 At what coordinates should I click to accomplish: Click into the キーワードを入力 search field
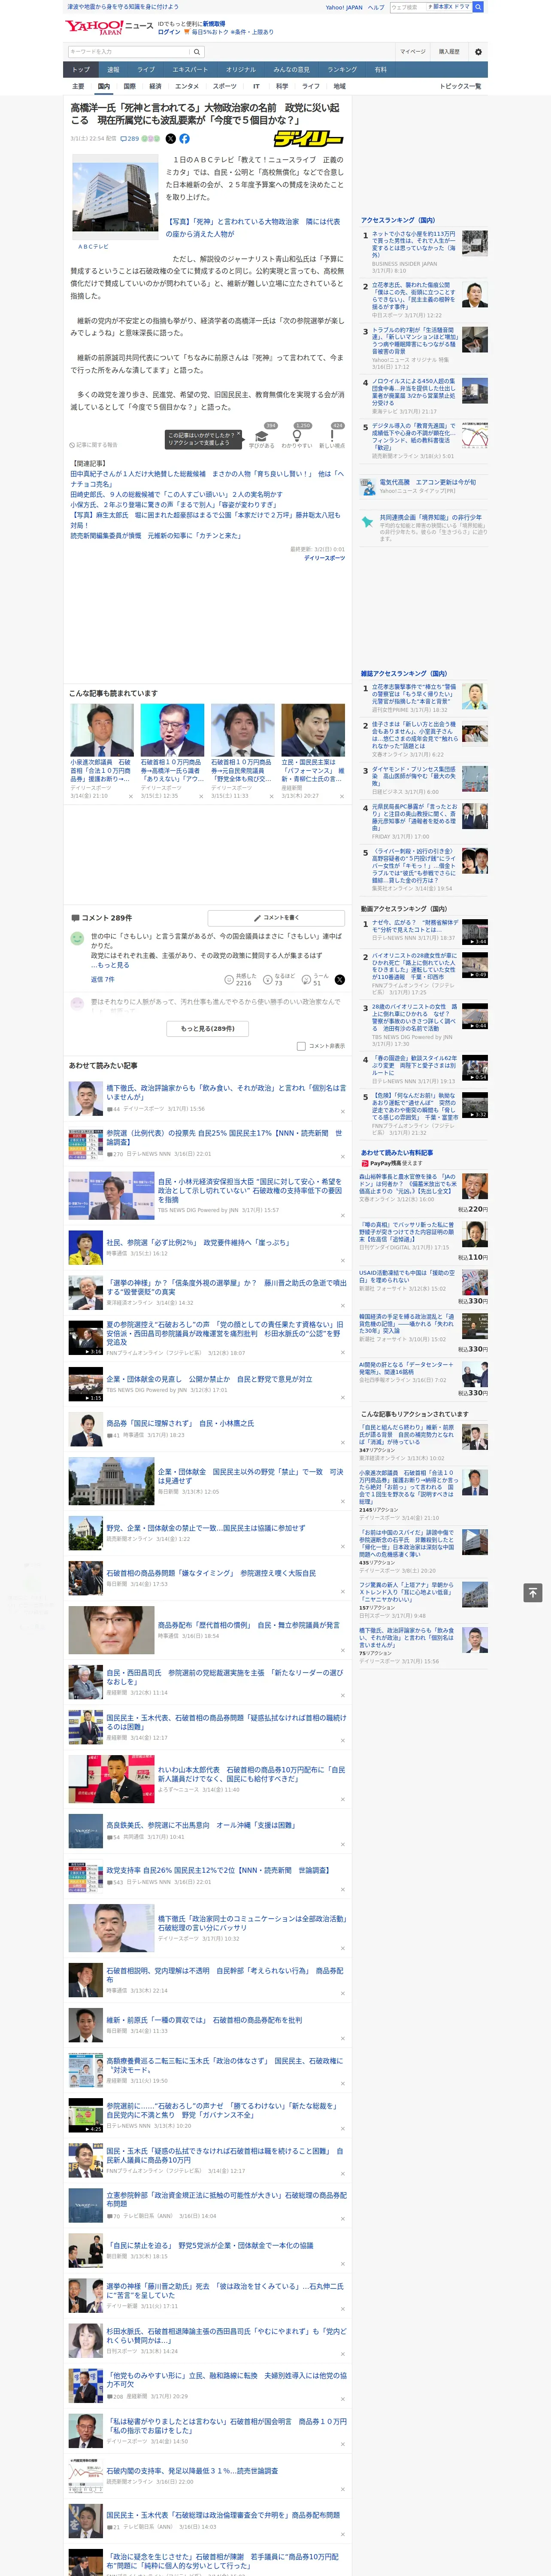coord(129,51)
